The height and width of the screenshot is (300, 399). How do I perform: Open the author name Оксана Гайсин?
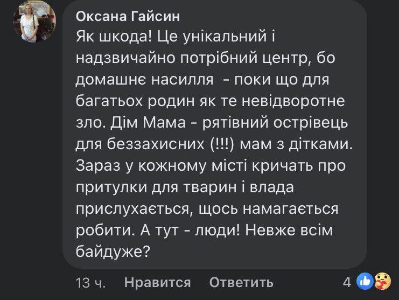pos(128,16)
